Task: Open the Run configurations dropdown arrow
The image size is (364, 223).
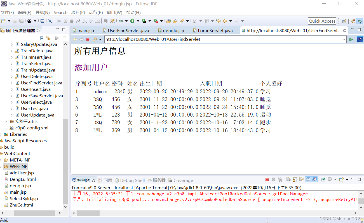Action: coord(138,21)
